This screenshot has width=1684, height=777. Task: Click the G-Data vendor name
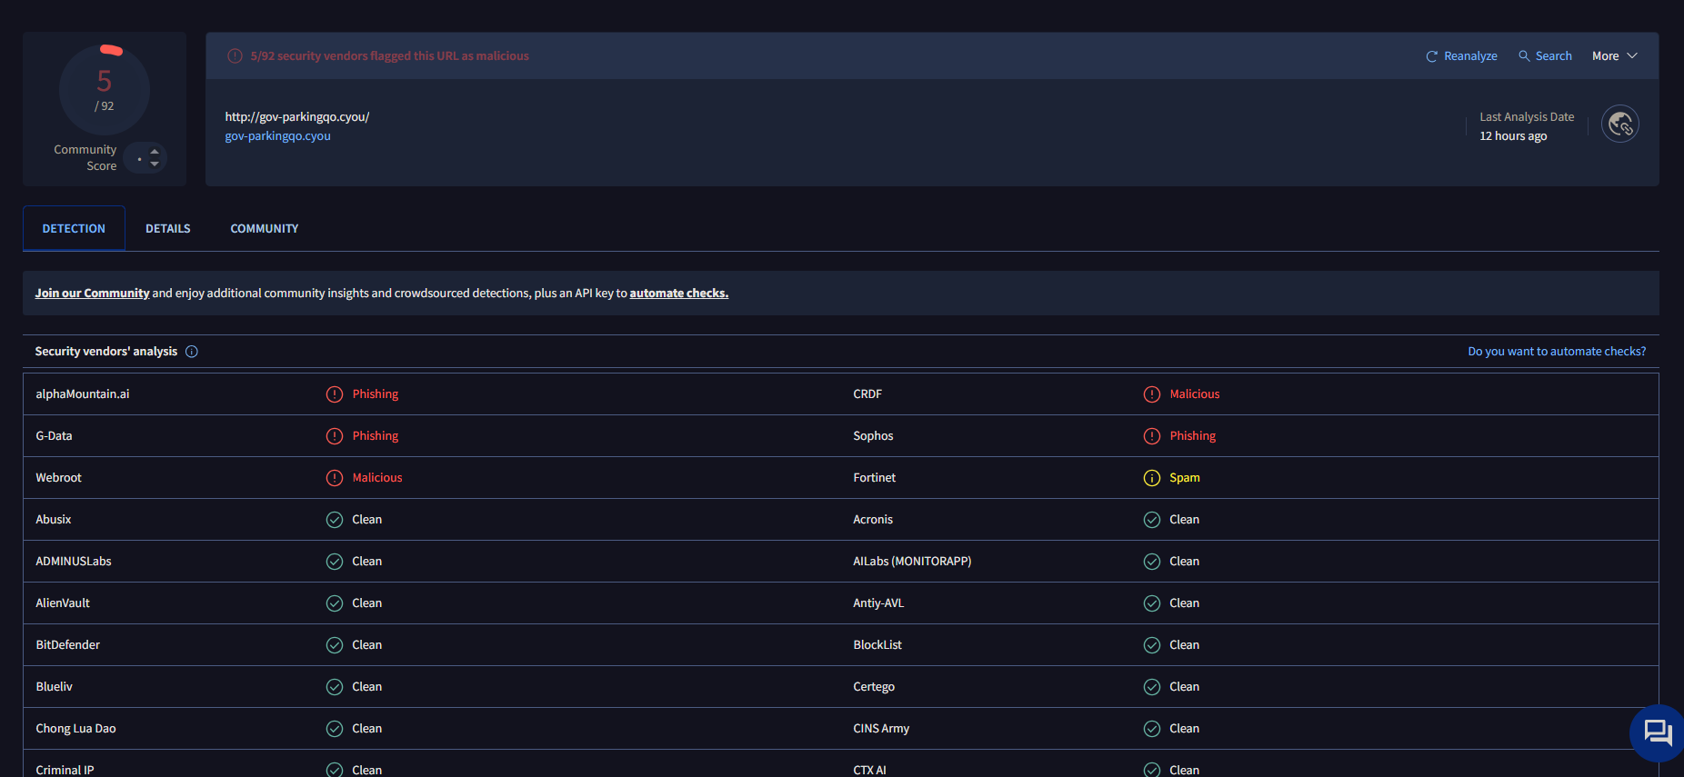tap(54, 436)
